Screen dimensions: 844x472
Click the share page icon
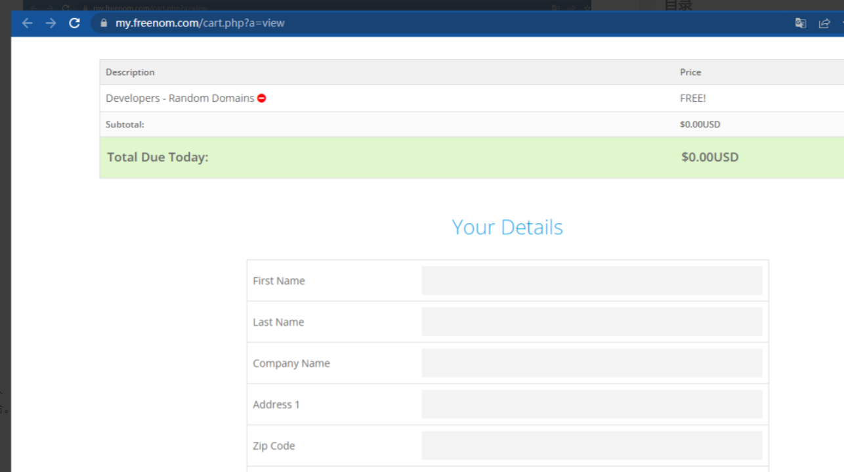coord(824,23)
